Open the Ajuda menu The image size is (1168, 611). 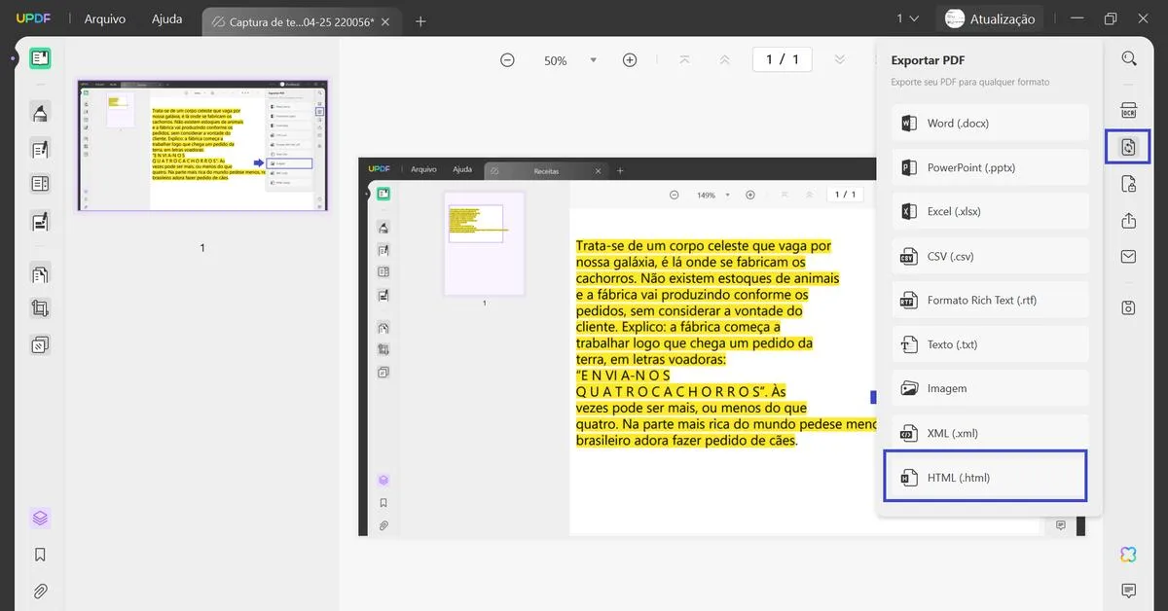166,18
